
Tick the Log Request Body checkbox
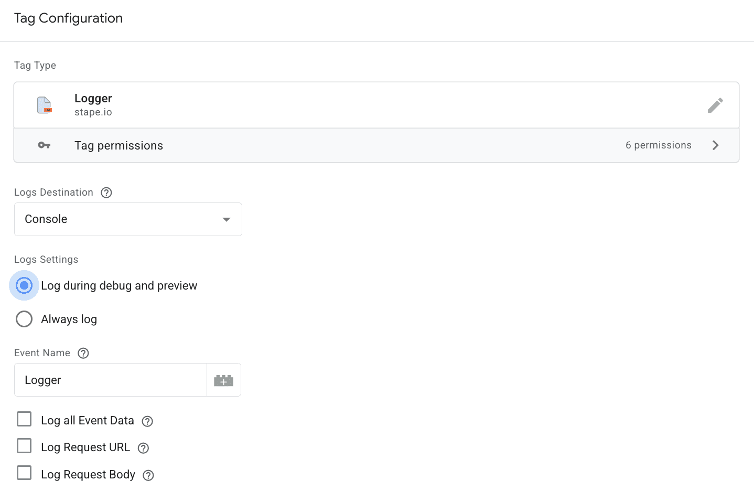(x=24, y=473)
